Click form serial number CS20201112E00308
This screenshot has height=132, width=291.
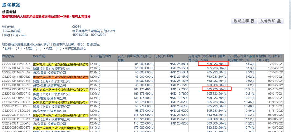(16, 102)
